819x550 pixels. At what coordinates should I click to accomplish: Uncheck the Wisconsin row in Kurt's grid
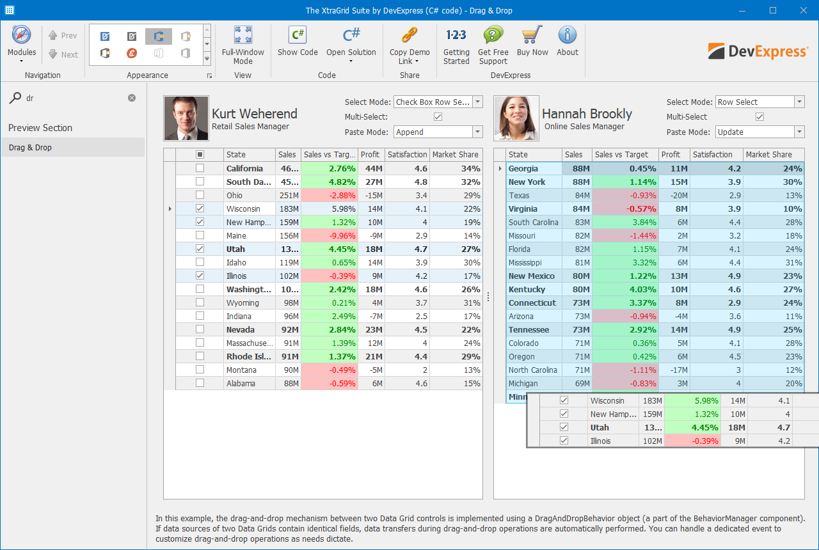[x=200, y=208]
